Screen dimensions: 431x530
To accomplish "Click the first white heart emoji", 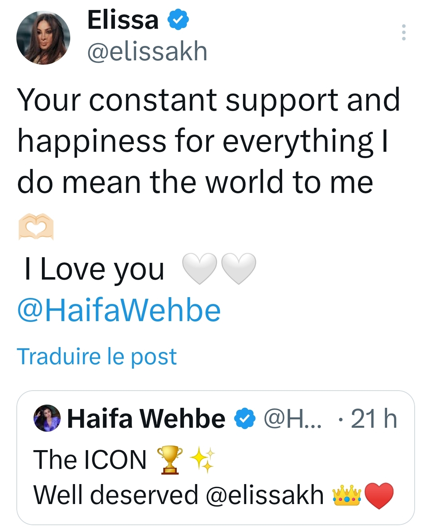I will (x=199, y=268).
